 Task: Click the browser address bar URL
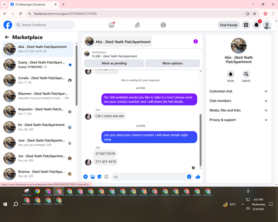click(x=65, y=14)
